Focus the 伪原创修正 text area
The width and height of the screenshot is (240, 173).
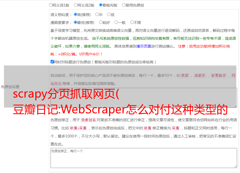pos(144,158)
